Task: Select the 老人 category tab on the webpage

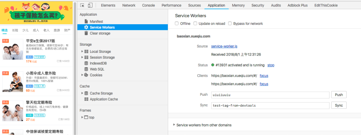Action: pos(46,30)
